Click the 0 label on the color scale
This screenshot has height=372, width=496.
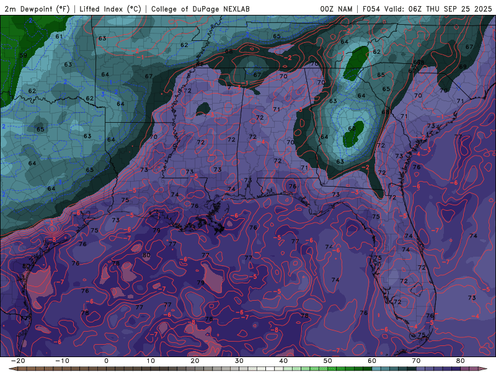(106, 361)
